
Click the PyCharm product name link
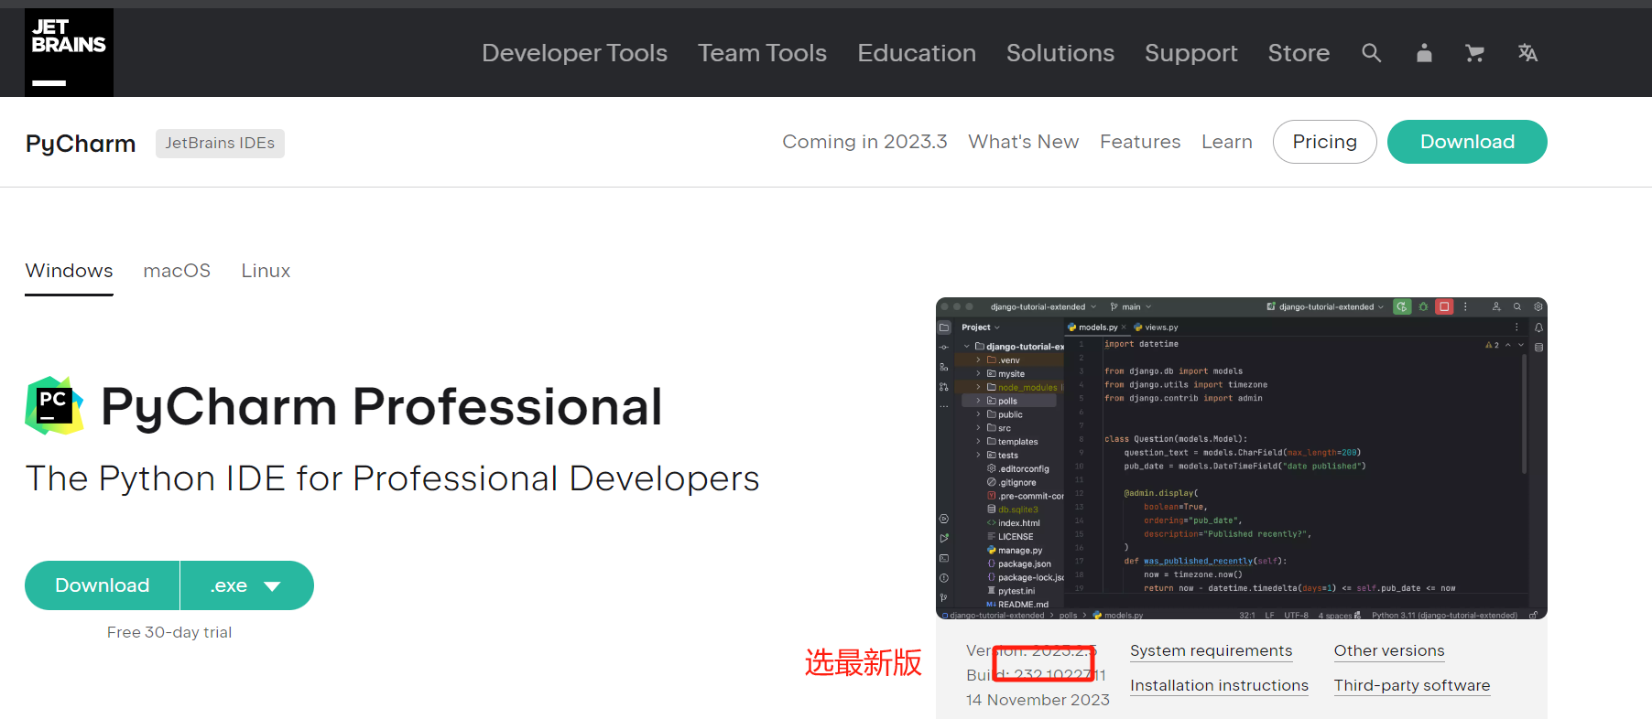pos(81,144)
